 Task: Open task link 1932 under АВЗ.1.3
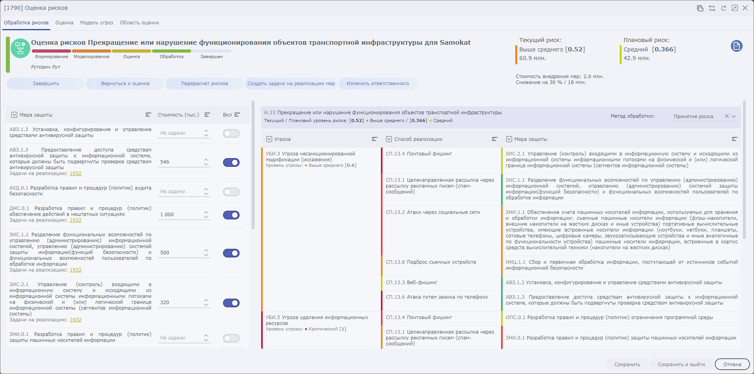75,173
